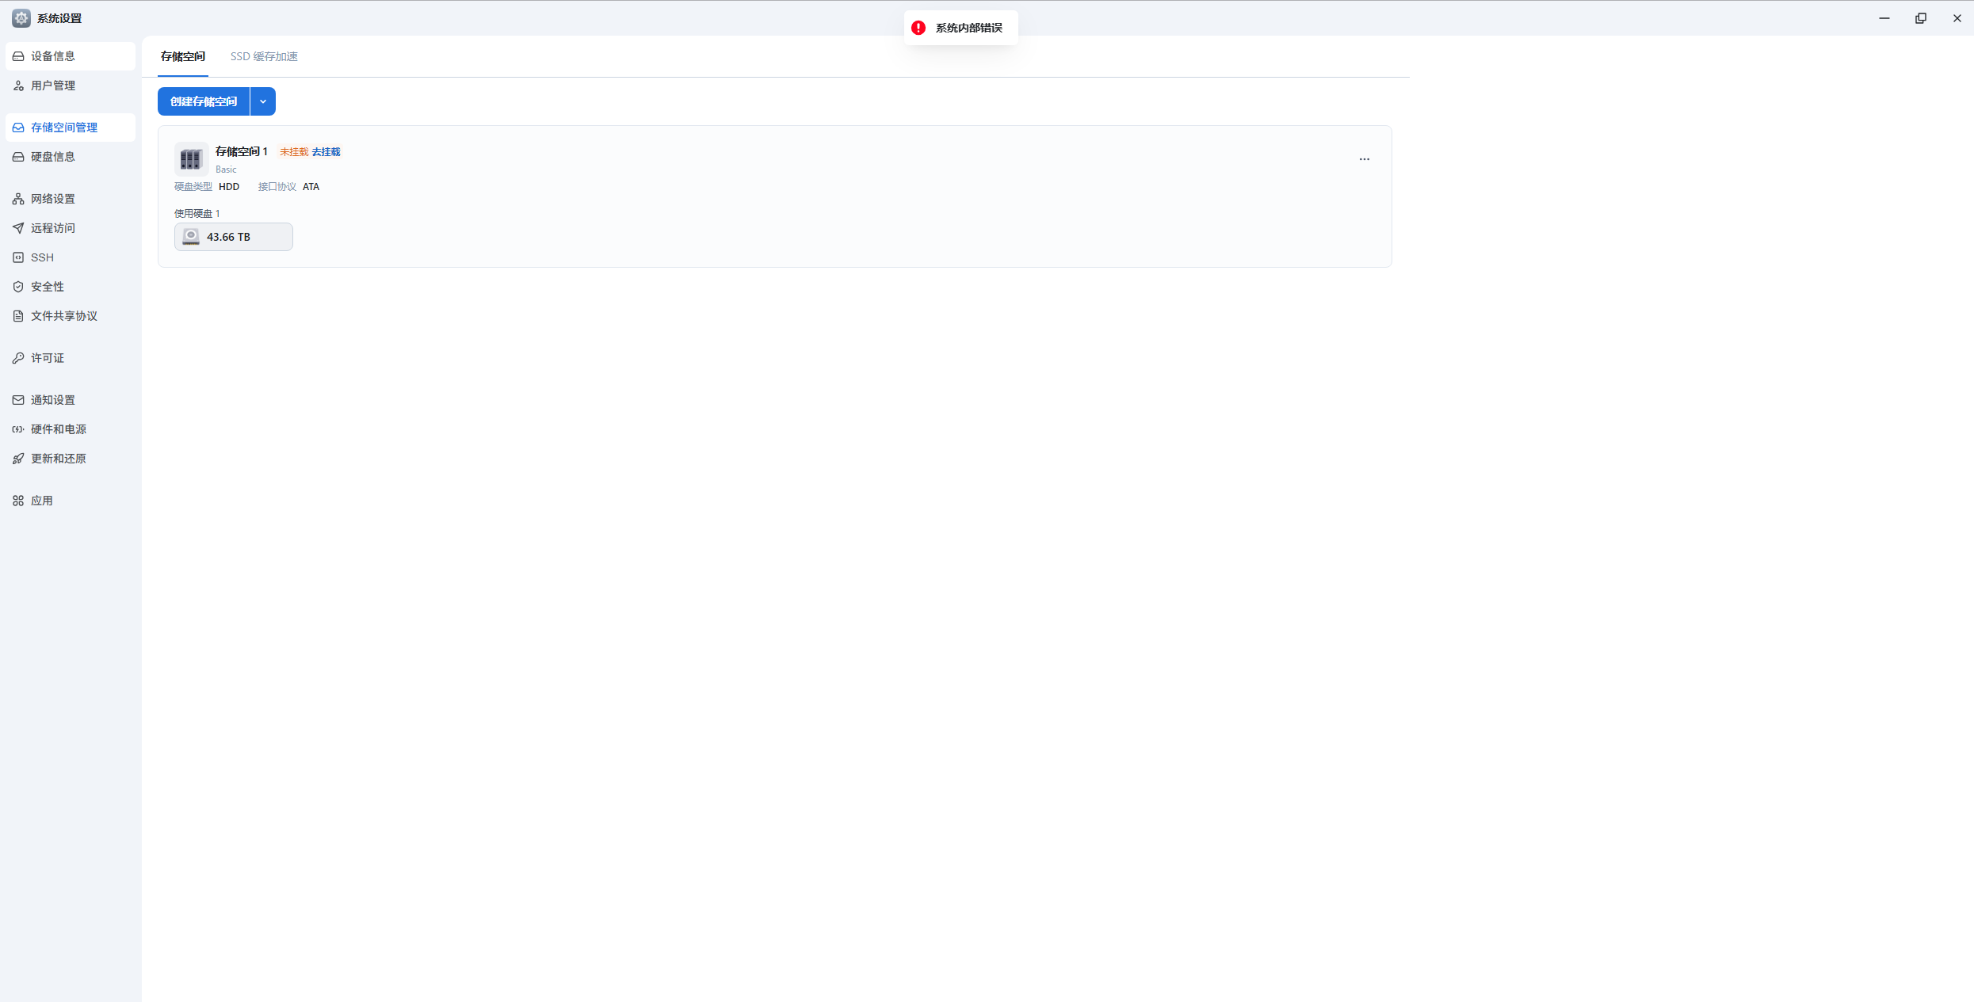This screenshot has width=1974, height=1002.
Task: Open 通知设置 mail section
Action: pos(52,400)
